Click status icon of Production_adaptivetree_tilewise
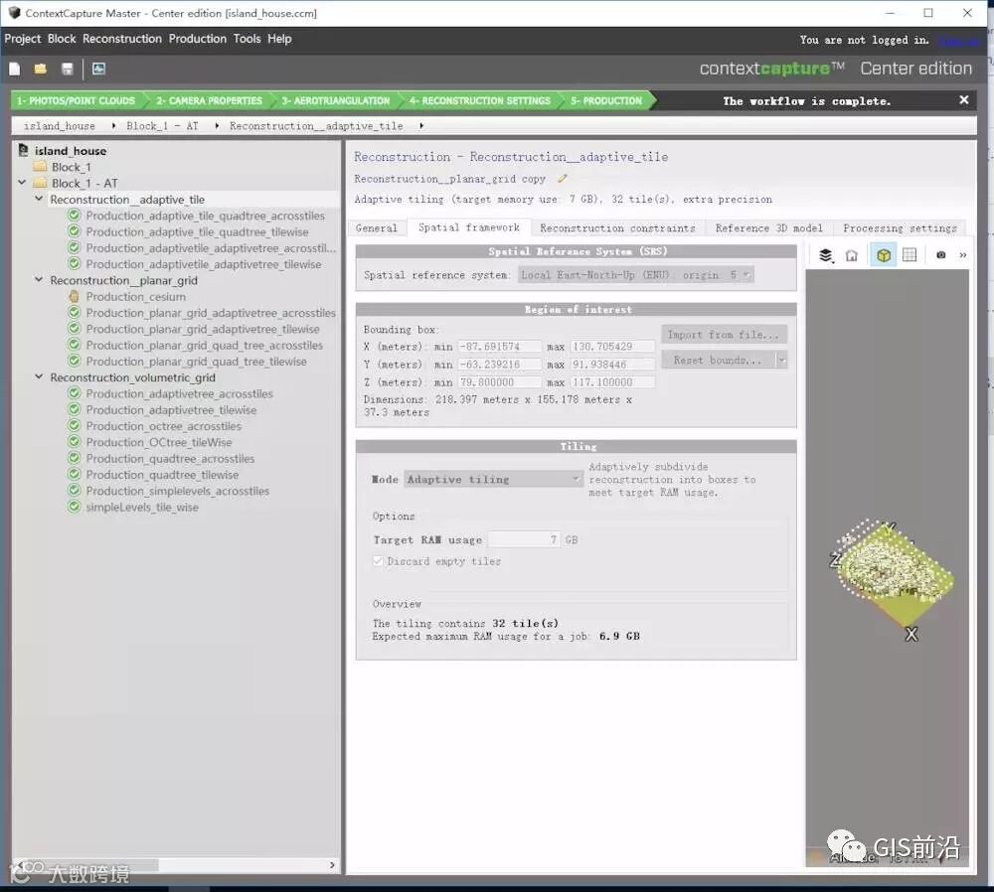The height and width of the screenshot is (892, 994). tap(75, 409)
